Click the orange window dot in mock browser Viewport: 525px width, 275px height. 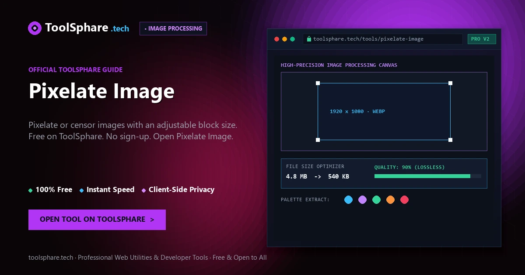coord(285,39)
